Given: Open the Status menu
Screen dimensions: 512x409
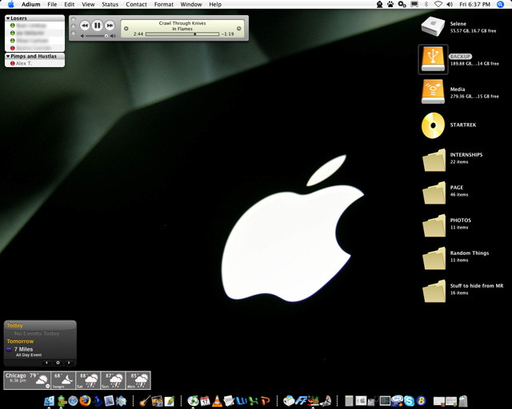Looking at the screenshot, I should (x=110, y=4).
